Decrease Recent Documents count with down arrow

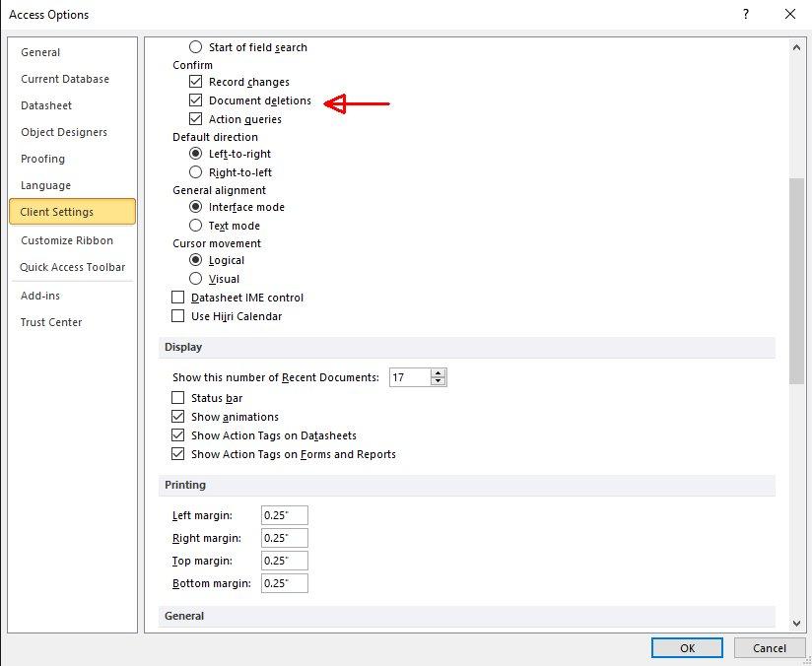(x=439, y=381)
